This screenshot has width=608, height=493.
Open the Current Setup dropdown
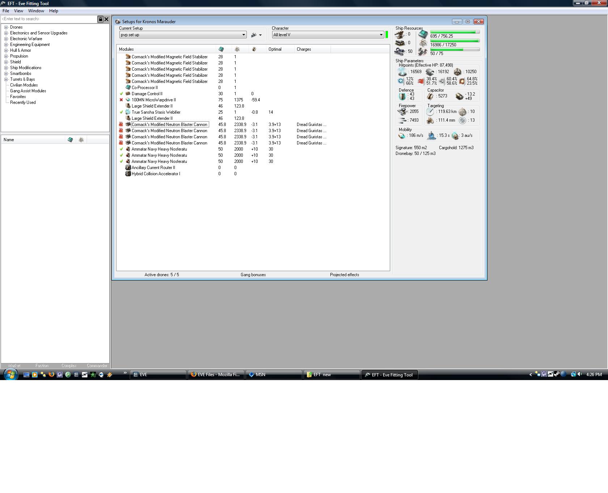click(x=183, y=35)
